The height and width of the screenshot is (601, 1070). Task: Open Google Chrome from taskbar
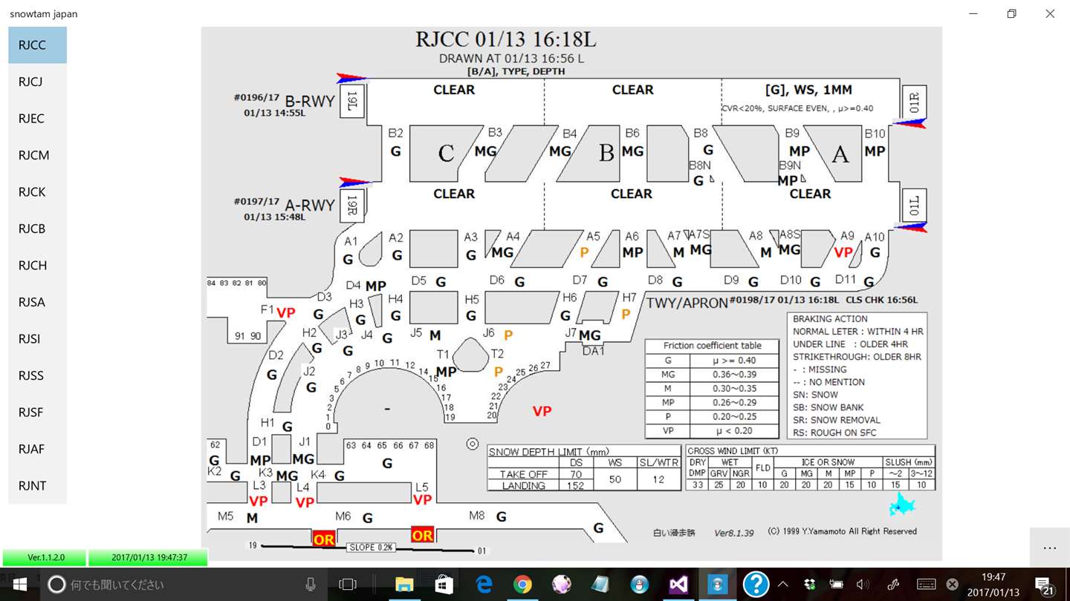pos(523,585)
